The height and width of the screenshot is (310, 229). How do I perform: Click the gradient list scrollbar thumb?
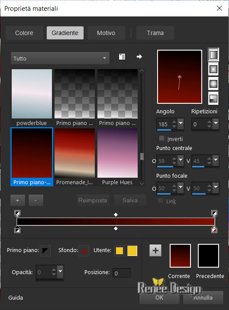(x=142, y=157)
